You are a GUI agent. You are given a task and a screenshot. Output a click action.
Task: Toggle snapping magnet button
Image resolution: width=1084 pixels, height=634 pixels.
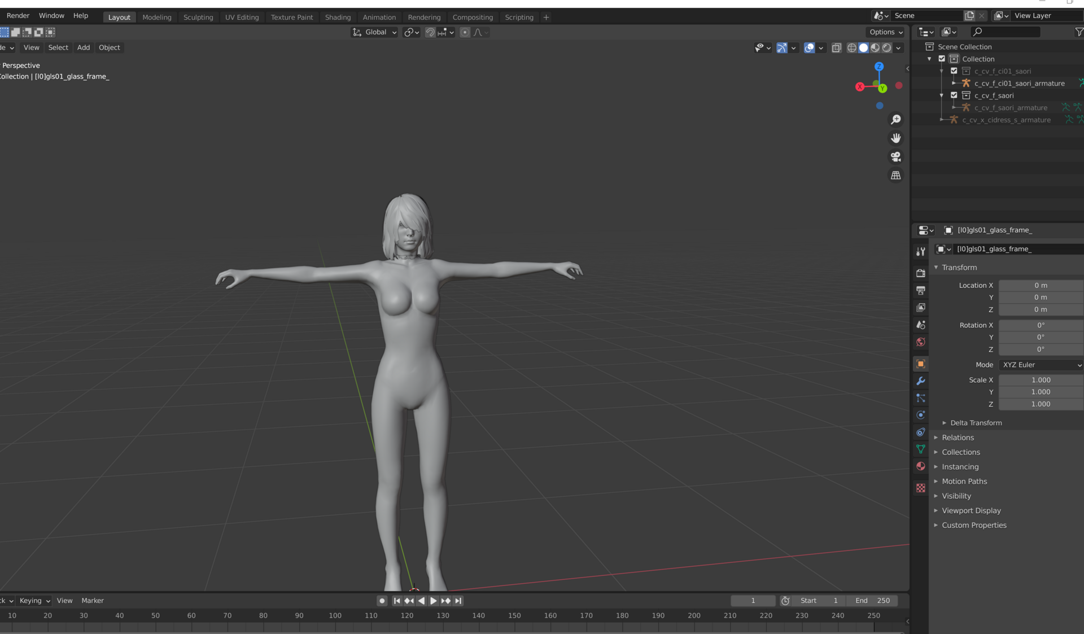430,32
